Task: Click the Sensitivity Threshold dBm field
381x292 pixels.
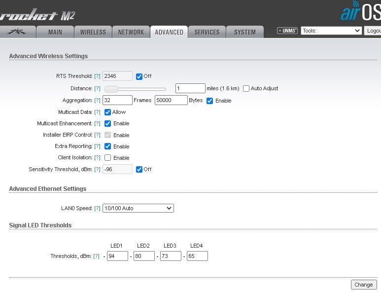Action: tap(117, 169)
